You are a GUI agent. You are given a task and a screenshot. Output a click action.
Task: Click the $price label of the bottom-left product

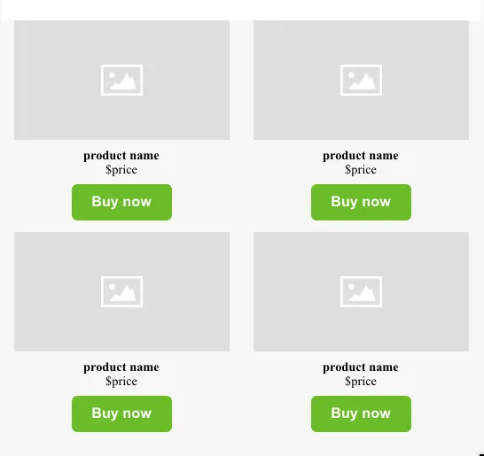(121, 381)
